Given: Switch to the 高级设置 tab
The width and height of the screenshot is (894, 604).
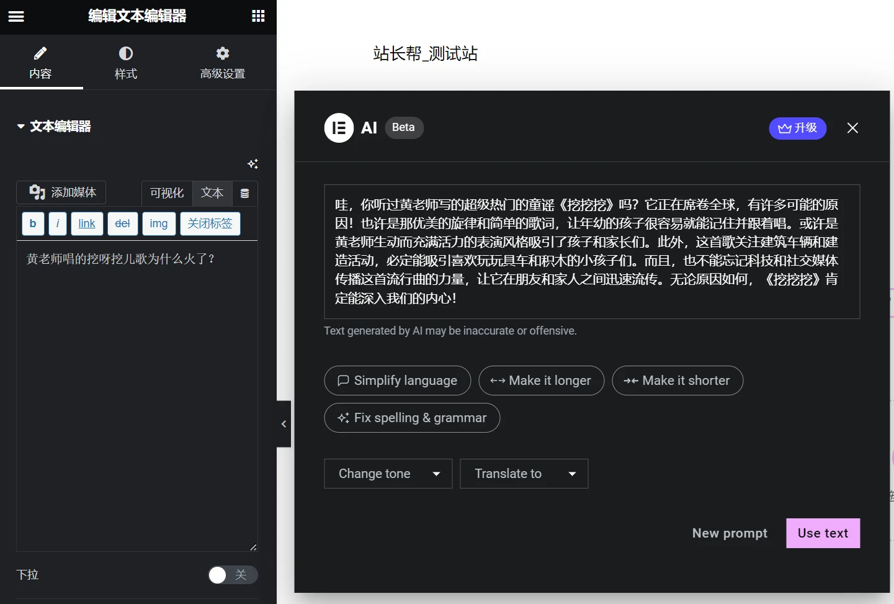Looking at the screenshot, I should point(222,63).
